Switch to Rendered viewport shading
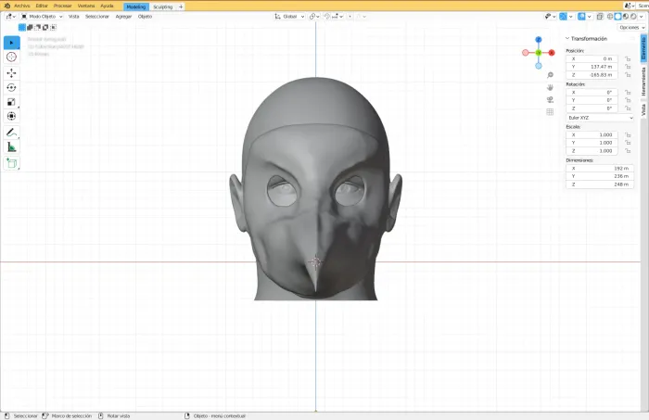Screen dimensions: 649x420 [x=633, y=17]
